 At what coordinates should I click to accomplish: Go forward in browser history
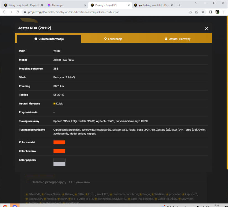click(11, 12)
